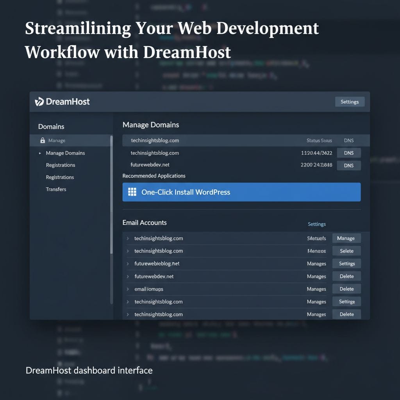Collapse the arrow next to Manage Domains
Screen dimensions: 400x400
click(x=40, y=153)
